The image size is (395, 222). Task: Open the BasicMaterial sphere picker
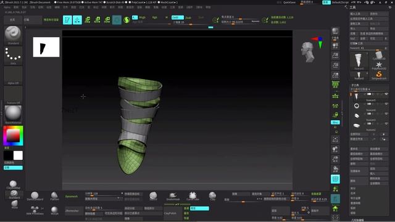13,115
